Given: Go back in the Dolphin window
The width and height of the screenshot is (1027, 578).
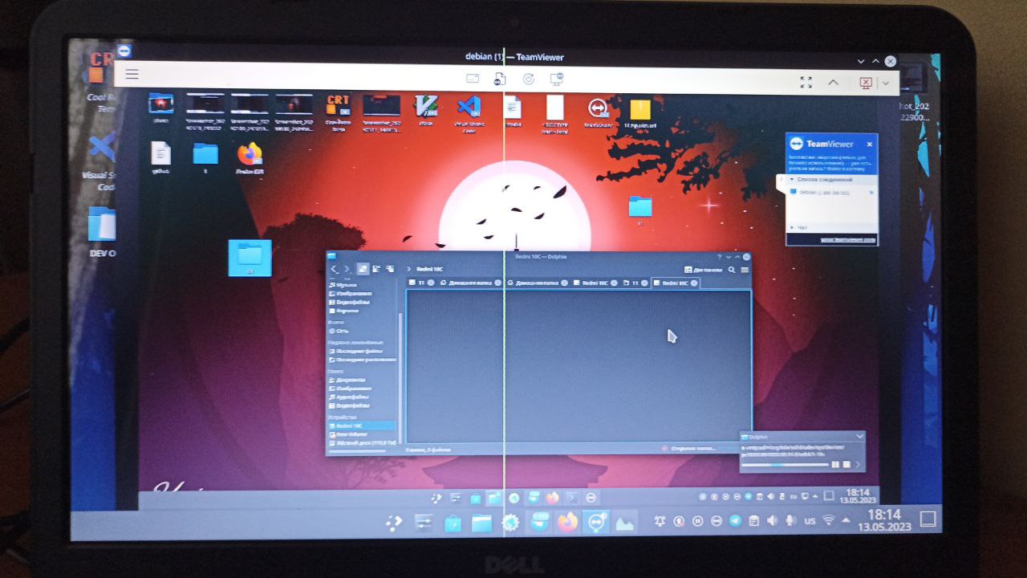Looking at the screenshot, I should tap(334, 269).
